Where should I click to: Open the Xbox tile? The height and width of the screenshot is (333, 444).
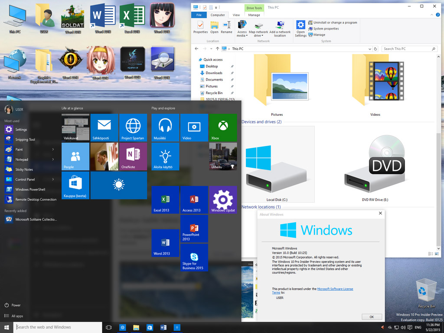click(x=223, y=127)
